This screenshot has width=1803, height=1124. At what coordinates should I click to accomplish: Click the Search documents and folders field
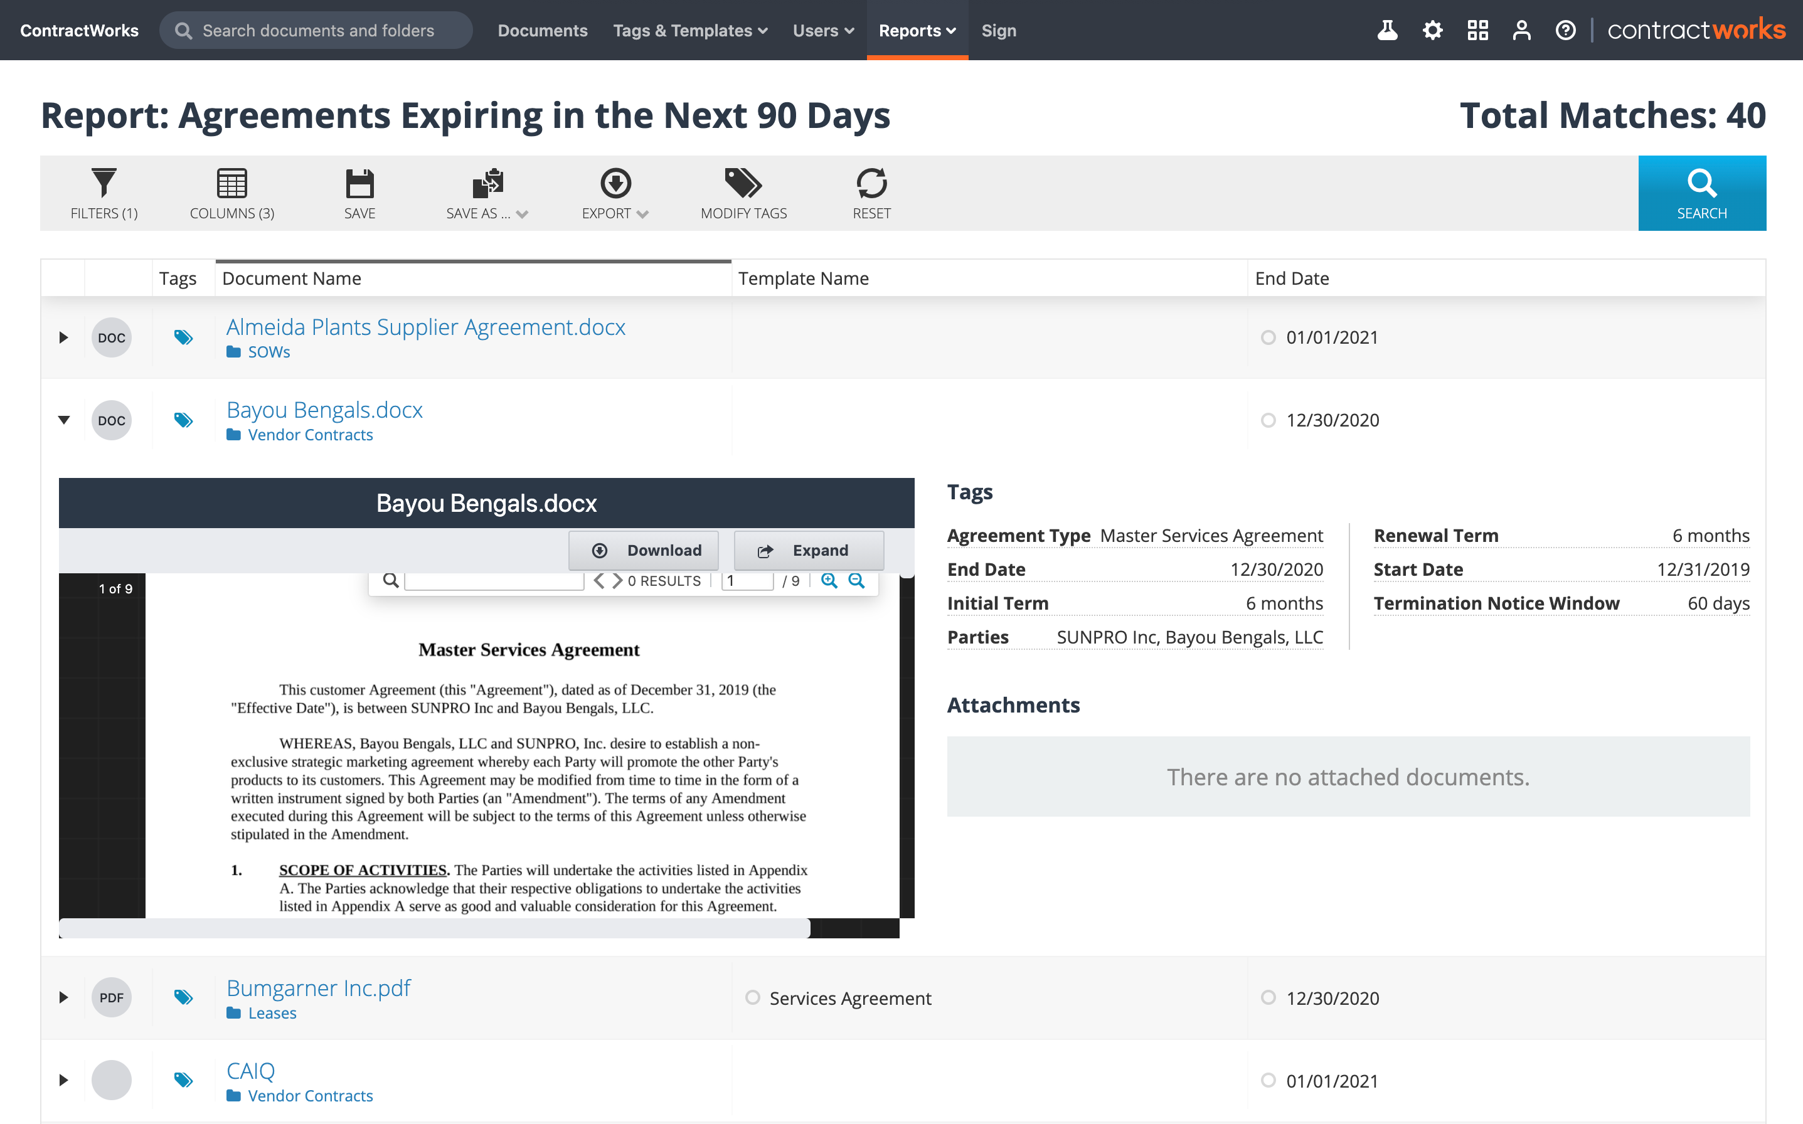tap(318, 31)
